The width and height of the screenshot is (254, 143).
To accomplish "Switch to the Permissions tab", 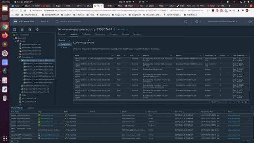I will click(100, 34).
